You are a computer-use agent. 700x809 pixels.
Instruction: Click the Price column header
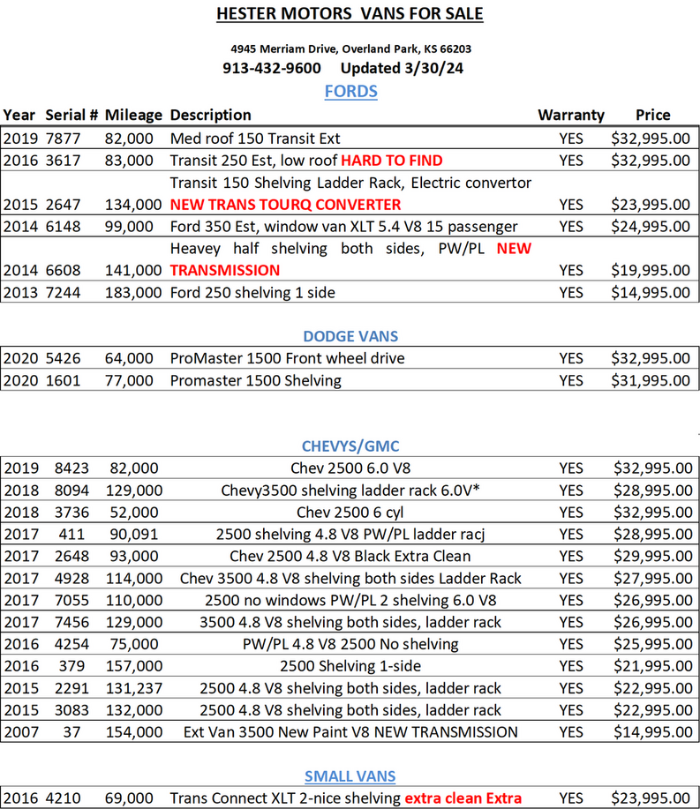point(653,115)
